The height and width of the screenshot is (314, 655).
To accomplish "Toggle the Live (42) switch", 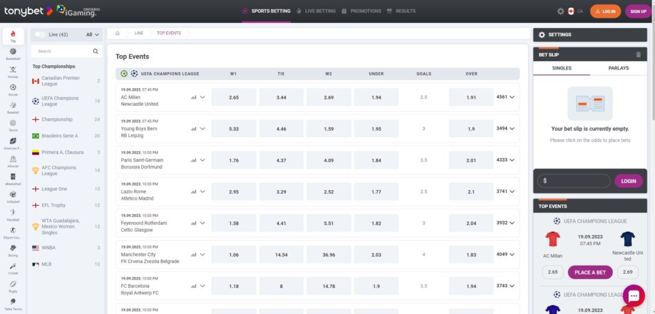I will click(40, 34).
